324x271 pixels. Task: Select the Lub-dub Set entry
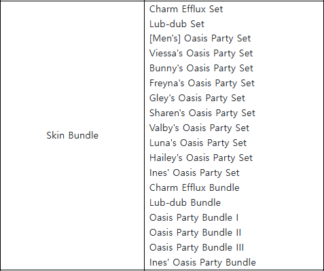[177, 24]
